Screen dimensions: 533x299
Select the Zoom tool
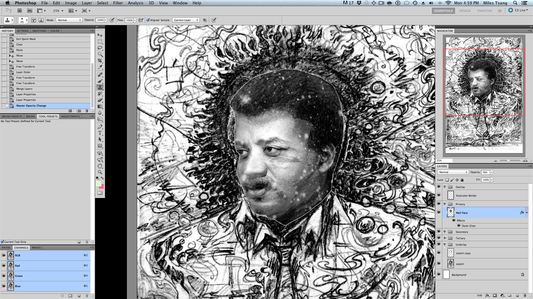[100, 172]
